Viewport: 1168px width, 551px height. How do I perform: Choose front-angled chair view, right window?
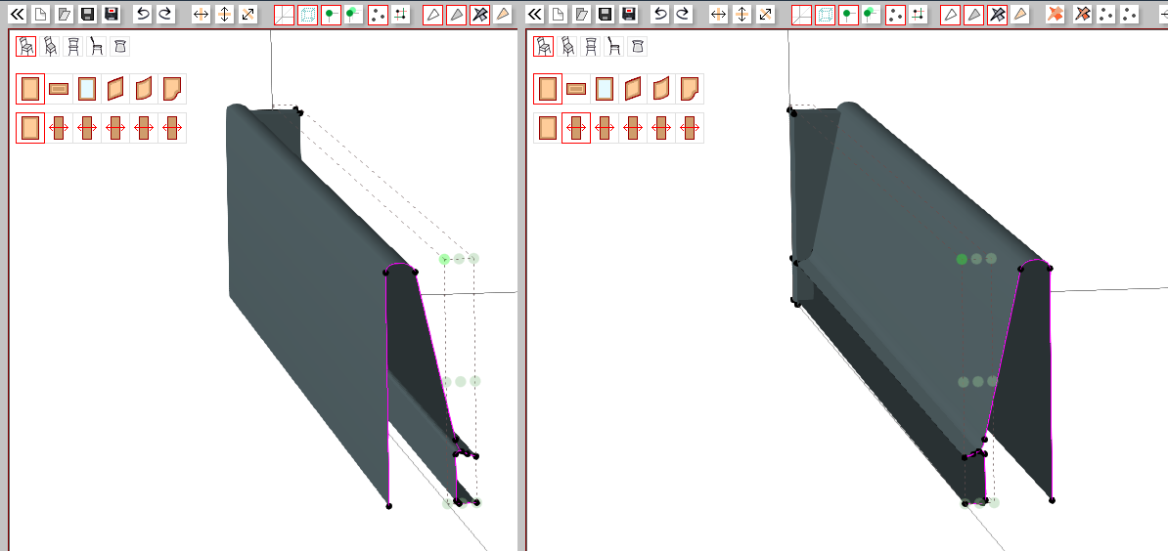click(544, 46)
